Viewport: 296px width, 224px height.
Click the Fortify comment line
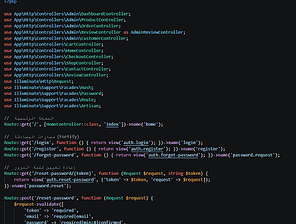[41, 136]
